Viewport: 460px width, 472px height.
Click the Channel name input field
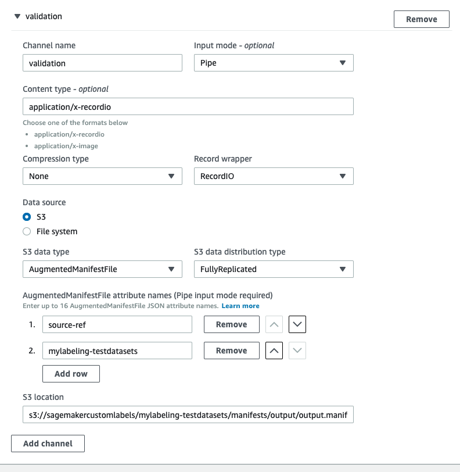(102, 63)
